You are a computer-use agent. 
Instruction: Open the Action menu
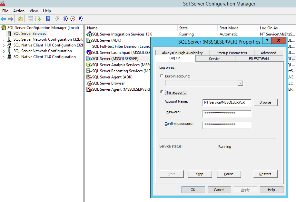[19, 11]
